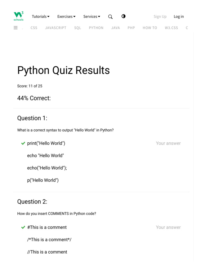Expand the Tutorials dropdown
203x271 pixels.
pyautogui.click(x=41, y=16)
